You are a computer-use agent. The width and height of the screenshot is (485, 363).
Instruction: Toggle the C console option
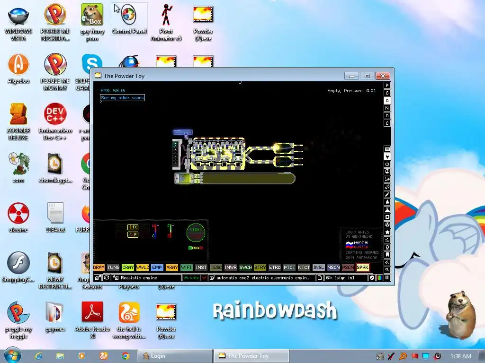(387, 123)
